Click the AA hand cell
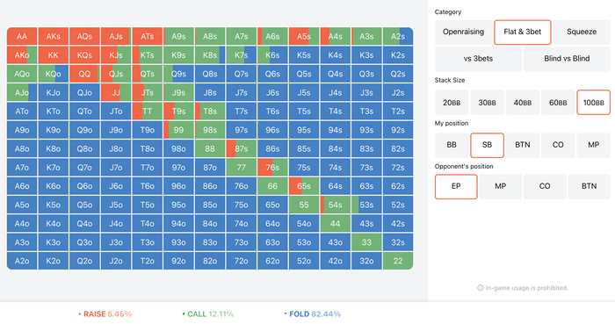The height and width of the screenshot is (324, 615). (x=22, y=36)
